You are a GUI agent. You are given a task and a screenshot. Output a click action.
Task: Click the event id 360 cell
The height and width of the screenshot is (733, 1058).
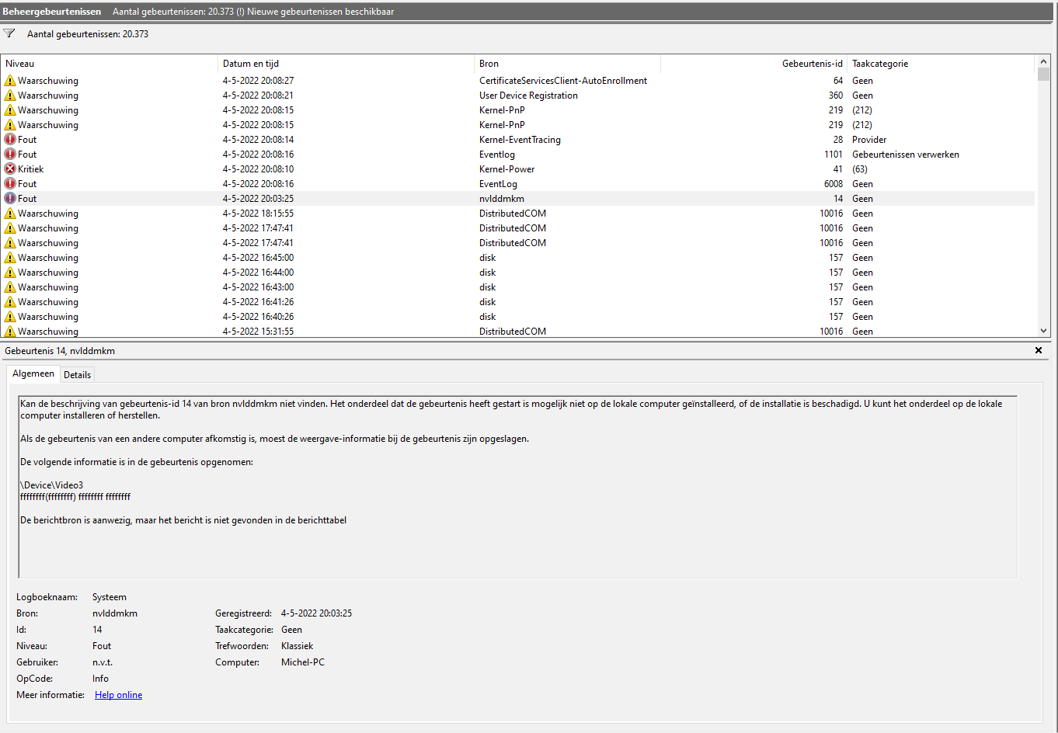pyautogui.click(x=836, y=96)
